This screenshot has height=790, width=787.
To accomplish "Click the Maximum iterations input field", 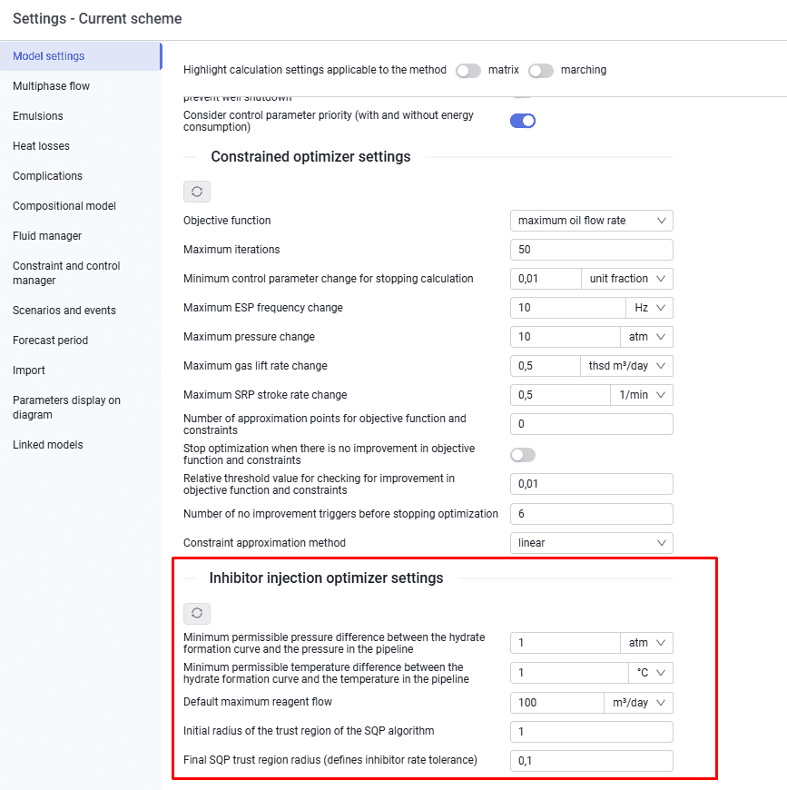I will point(592,250).
